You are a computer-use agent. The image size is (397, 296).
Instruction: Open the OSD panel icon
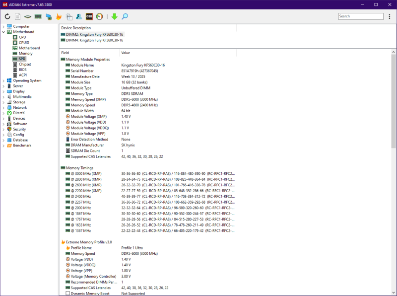tap(89, 16)
